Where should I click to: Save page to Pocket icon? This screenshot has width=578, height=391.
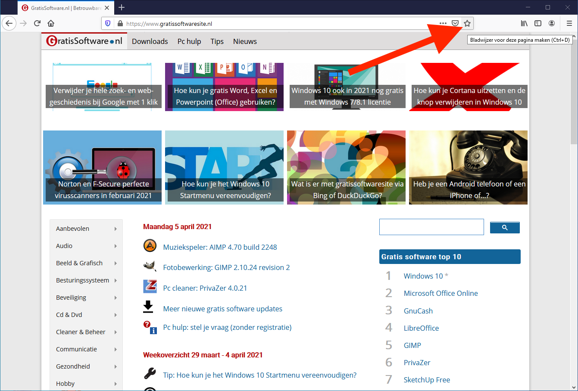pos(455,23)
